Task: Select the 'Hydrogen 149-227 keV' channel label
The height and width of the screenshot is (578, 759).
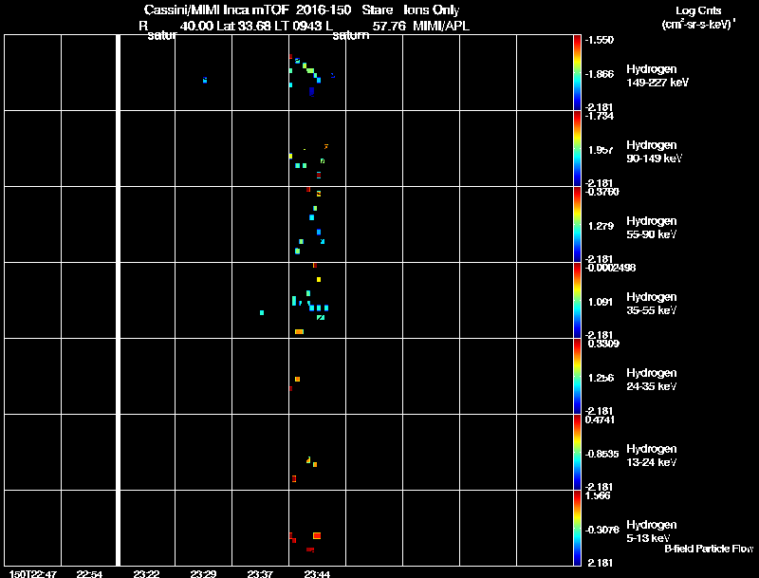Action: tap(657, 76)
